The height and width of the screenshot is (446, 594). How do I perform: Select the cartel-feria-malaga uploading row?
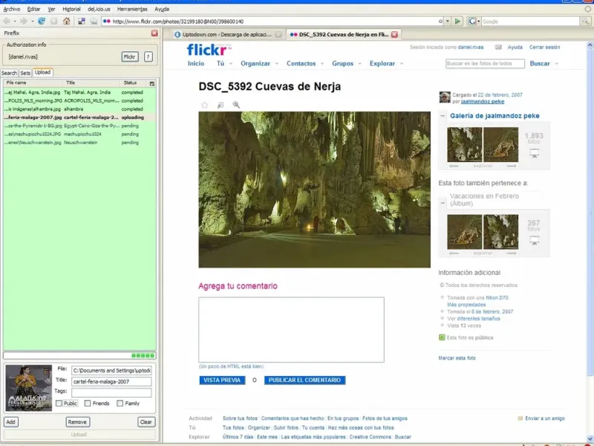(79, 117)
